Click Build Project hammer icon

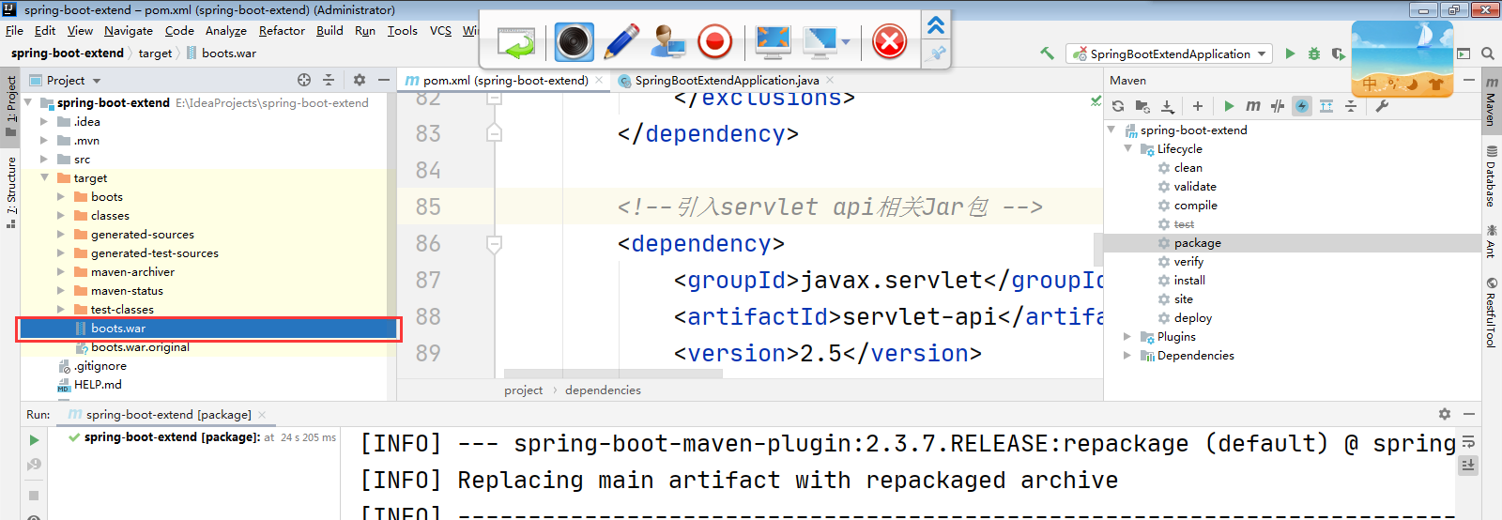(x=1047, y=54)
